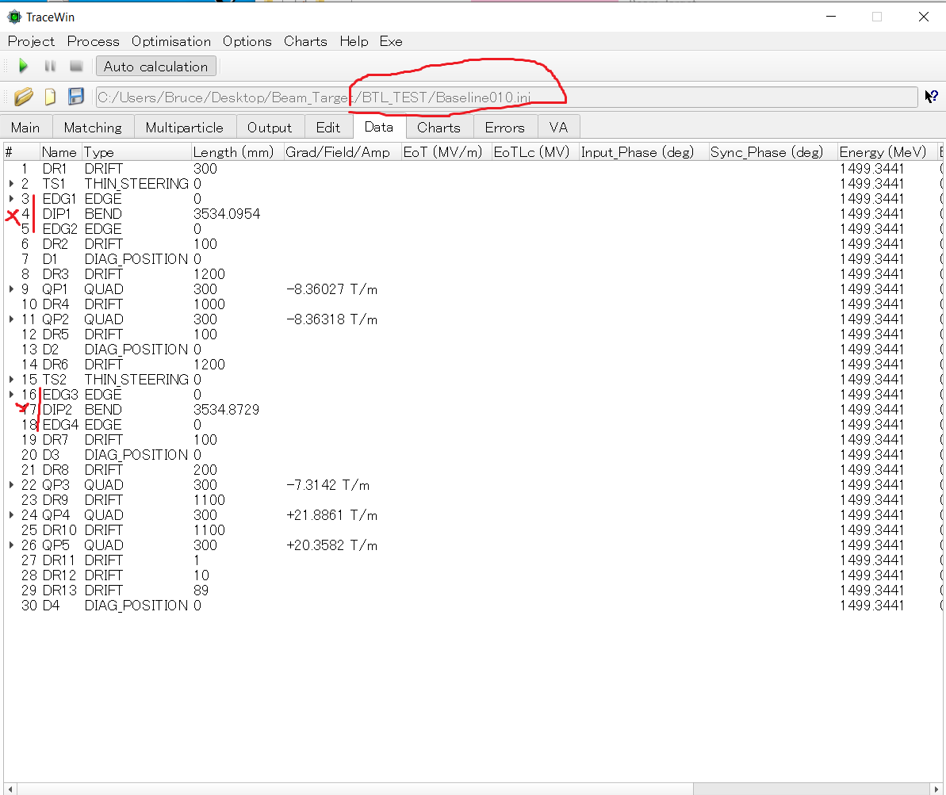
Task: Expand row 24 QP4 quad element
Action: (x=11, y=515)
